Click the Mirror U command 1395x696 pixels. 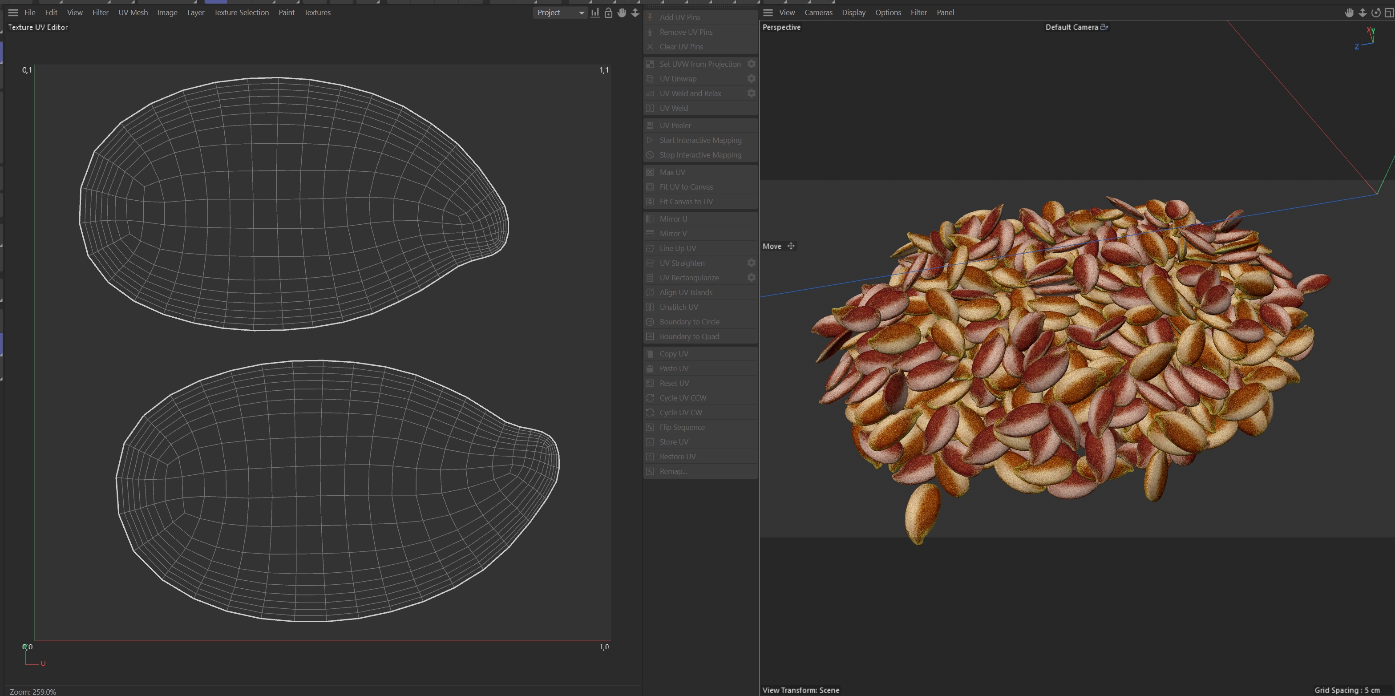[673, 219]
